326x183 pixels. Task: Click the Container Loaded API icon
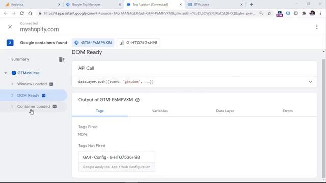point(55,107)
